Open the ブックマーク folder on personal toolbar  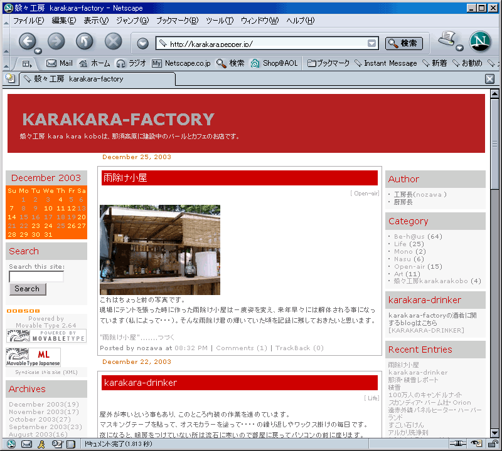point(328,63)
